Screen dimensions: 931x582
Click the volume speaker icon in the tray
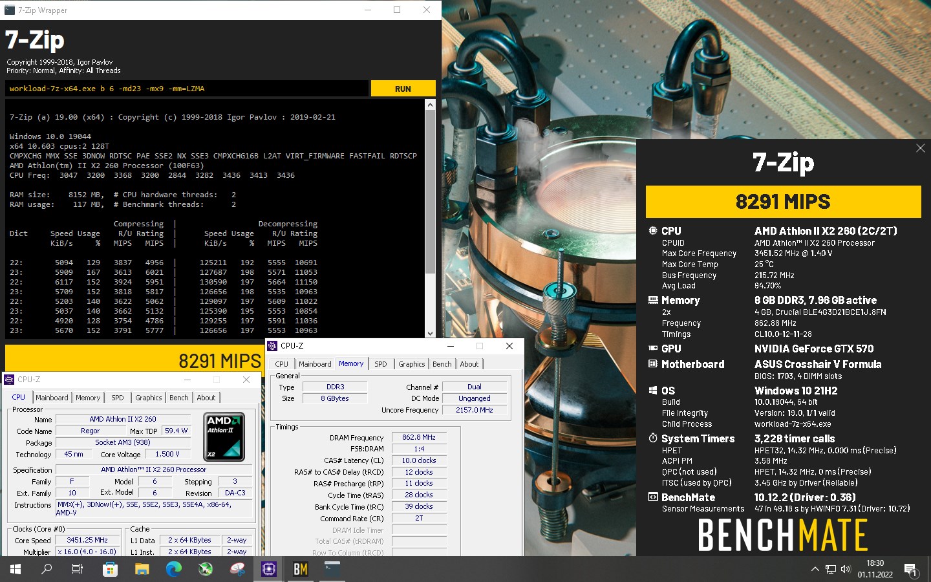846,569
